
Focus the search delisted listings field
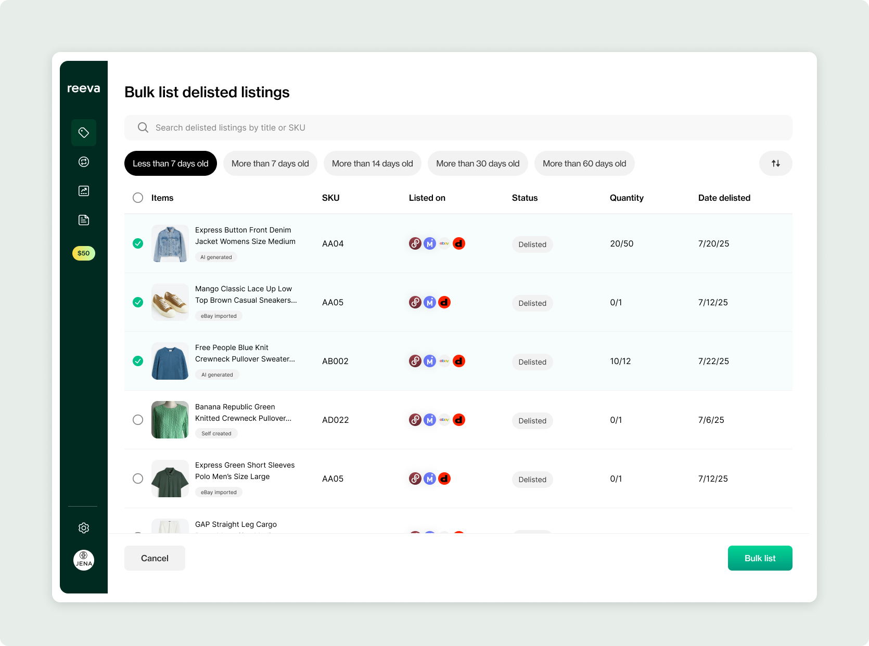click(x=458, y=127)
